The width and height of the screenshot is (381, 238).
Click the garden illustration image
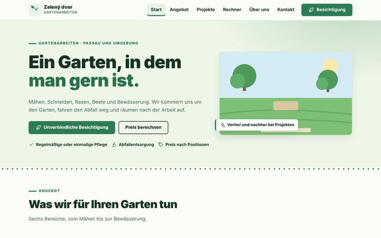pos(285,93)
